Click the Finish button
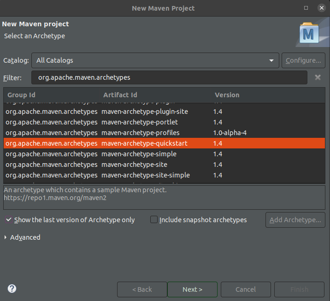 tap(299, 289)
